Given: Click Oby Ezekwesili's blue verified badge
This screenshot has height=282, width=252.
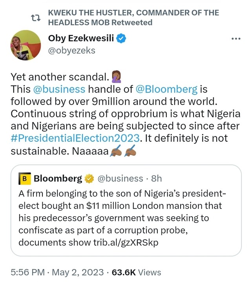Looking at the screenshot, I should (x=122, y=38).
